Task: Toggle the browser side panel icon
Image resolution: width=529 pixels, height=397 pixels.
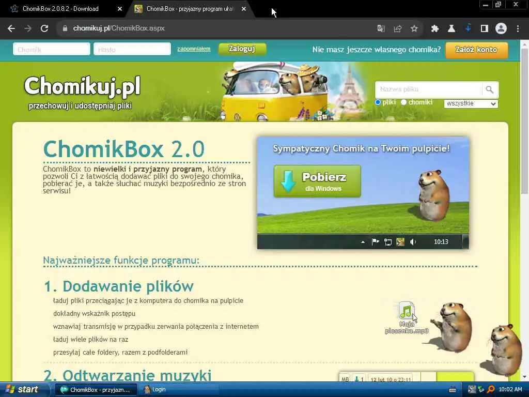Action: (485, 29)
